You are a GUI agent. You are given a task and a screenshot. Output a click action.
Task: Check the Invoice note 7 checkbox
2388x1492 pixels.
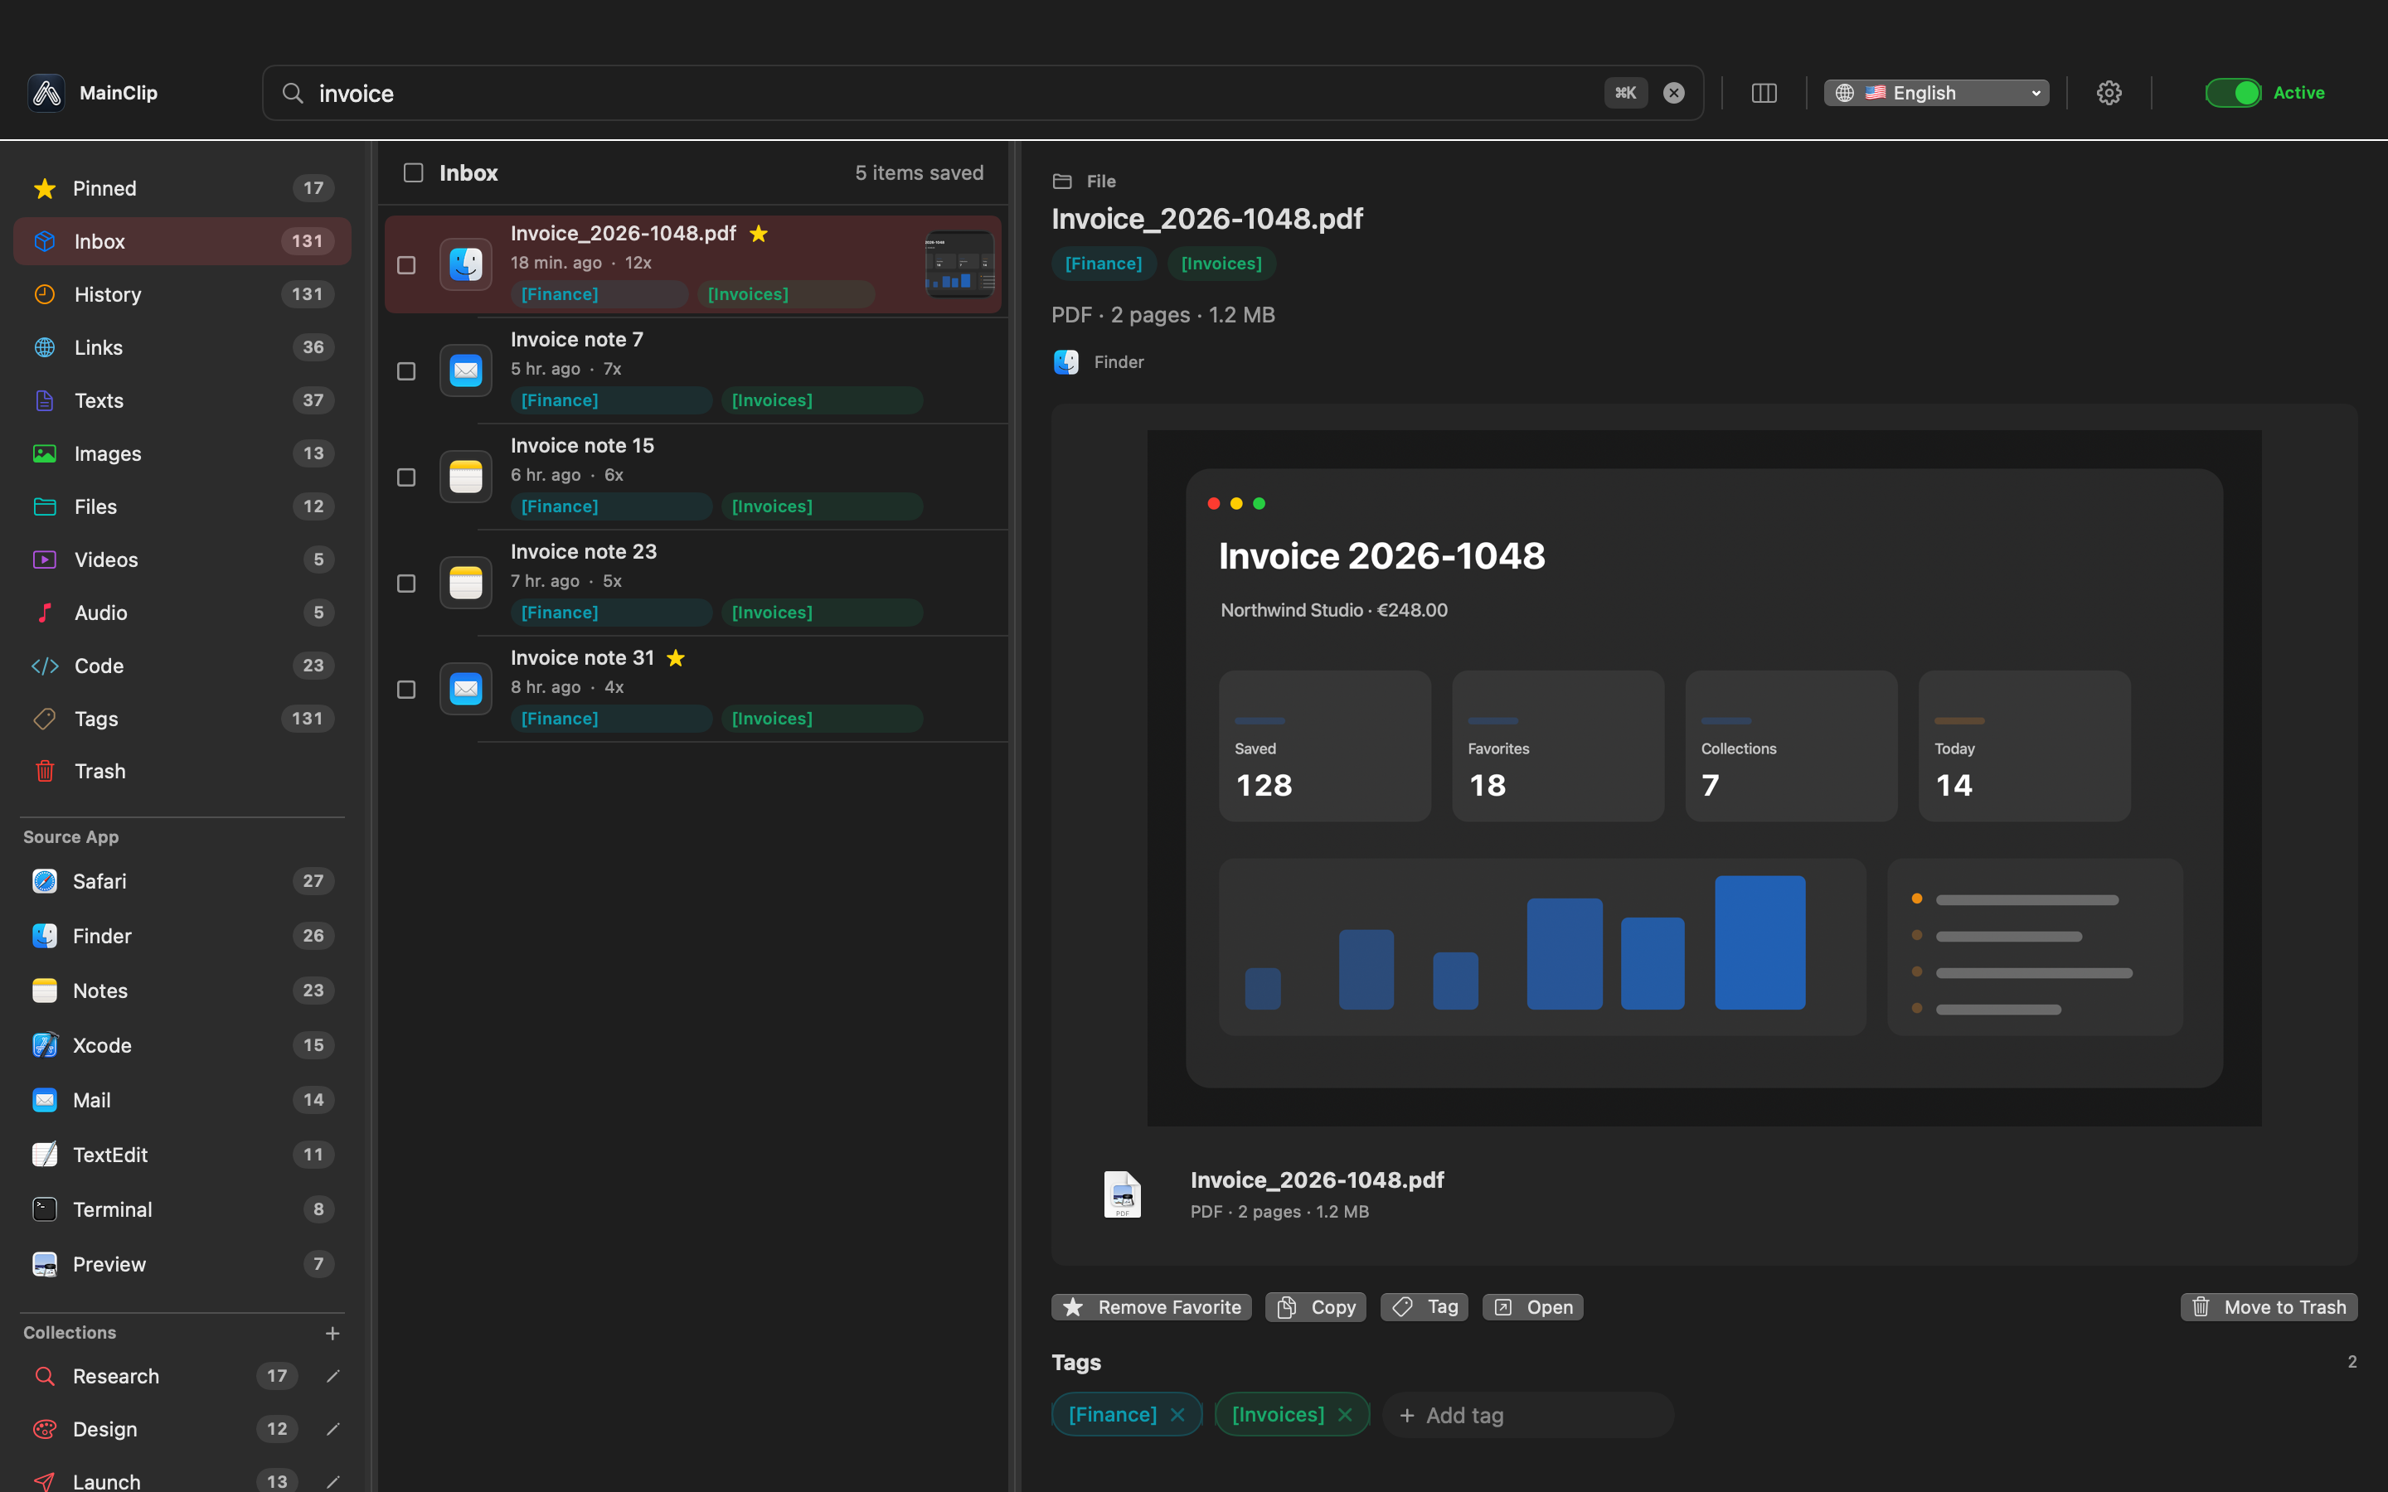[405, 371]
